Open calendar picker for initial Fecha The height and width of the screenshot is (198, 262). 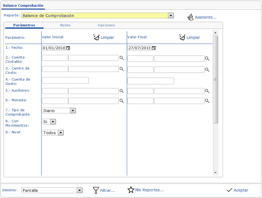68,48
